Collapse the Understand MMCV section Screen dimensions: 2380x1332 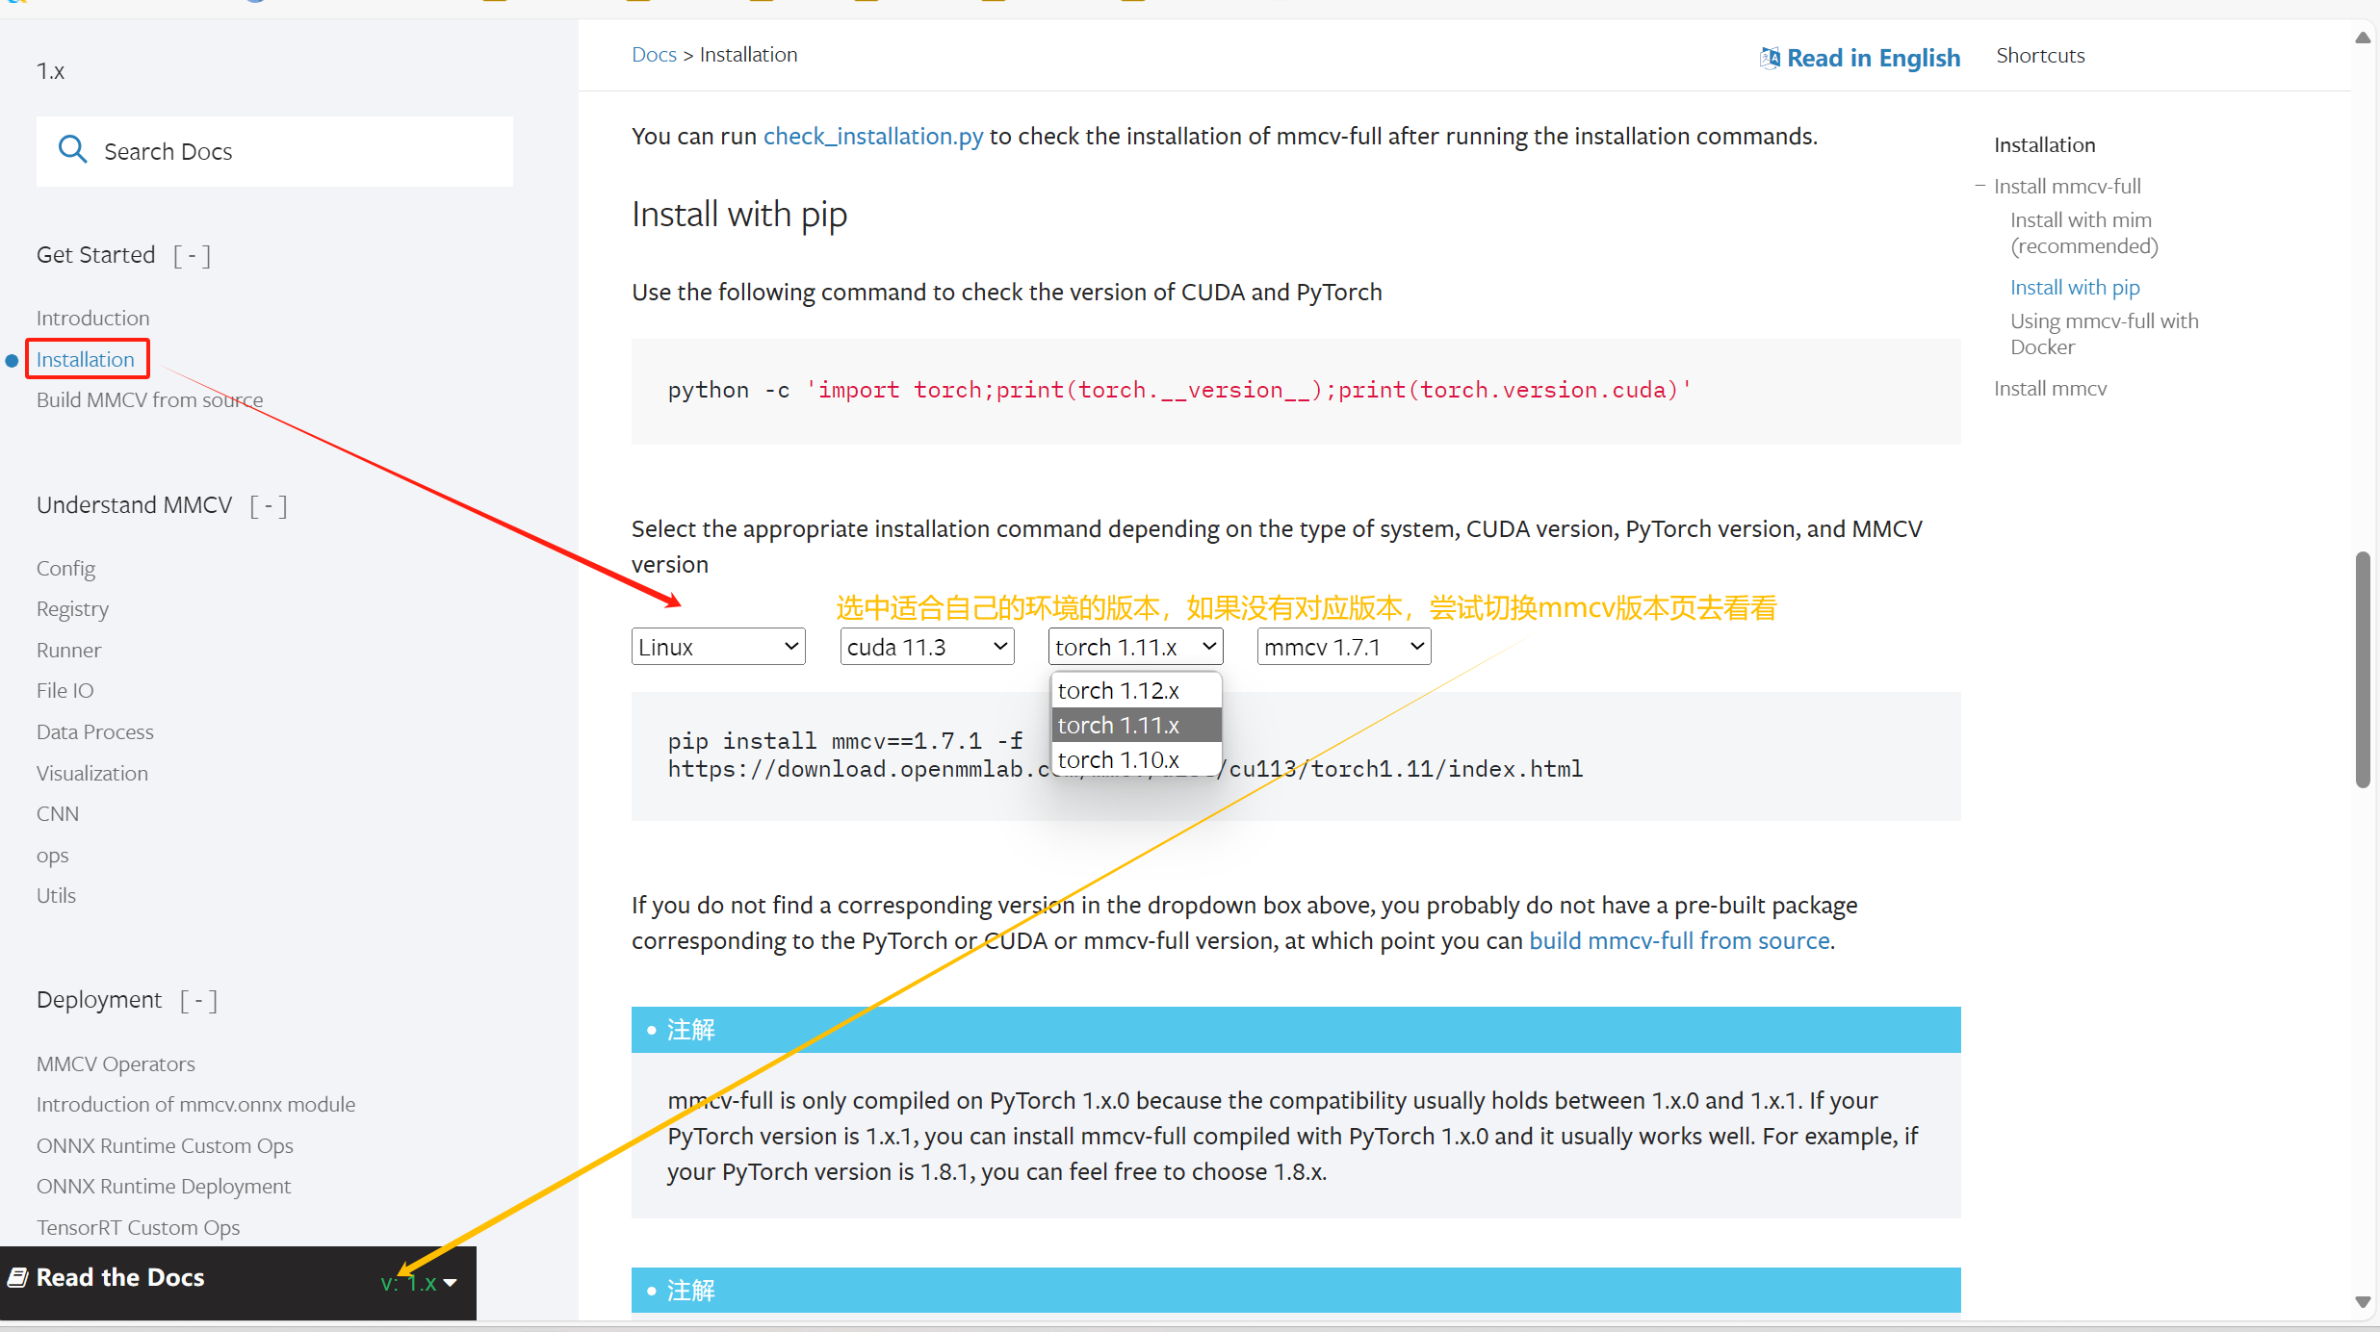(269, 505)
